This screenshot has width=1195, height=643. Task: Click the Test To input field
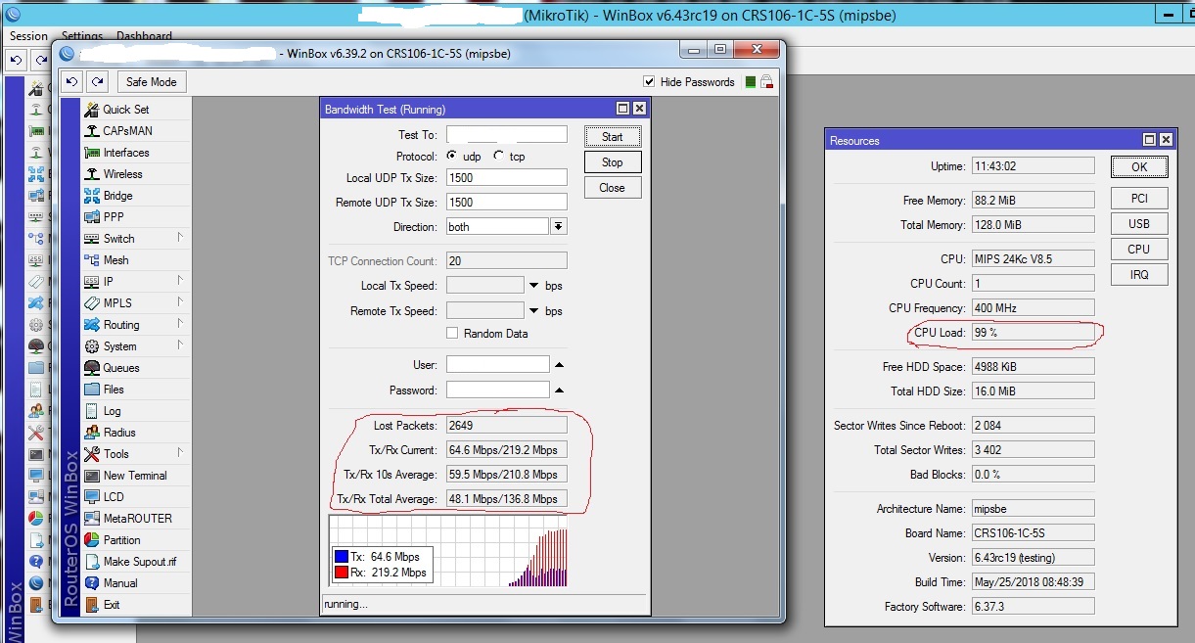click(507, 135)
